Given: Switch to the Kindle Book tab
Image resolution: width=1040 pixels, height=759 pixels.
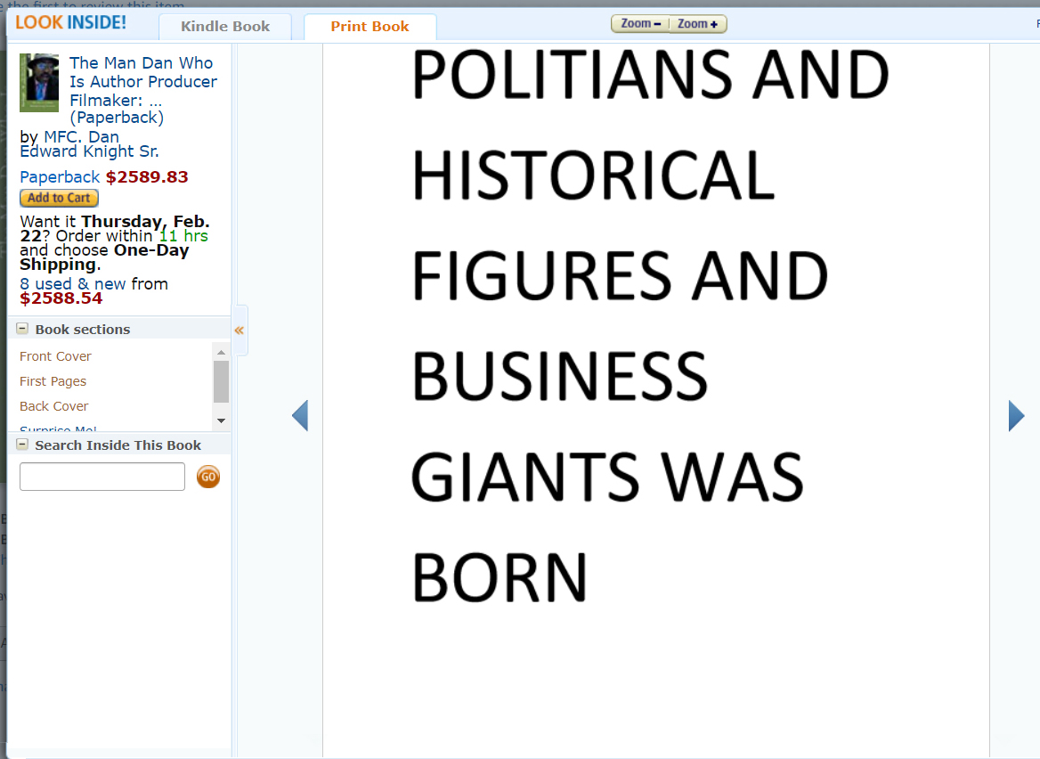Looking at the screenshot, I should coord(225,27).
